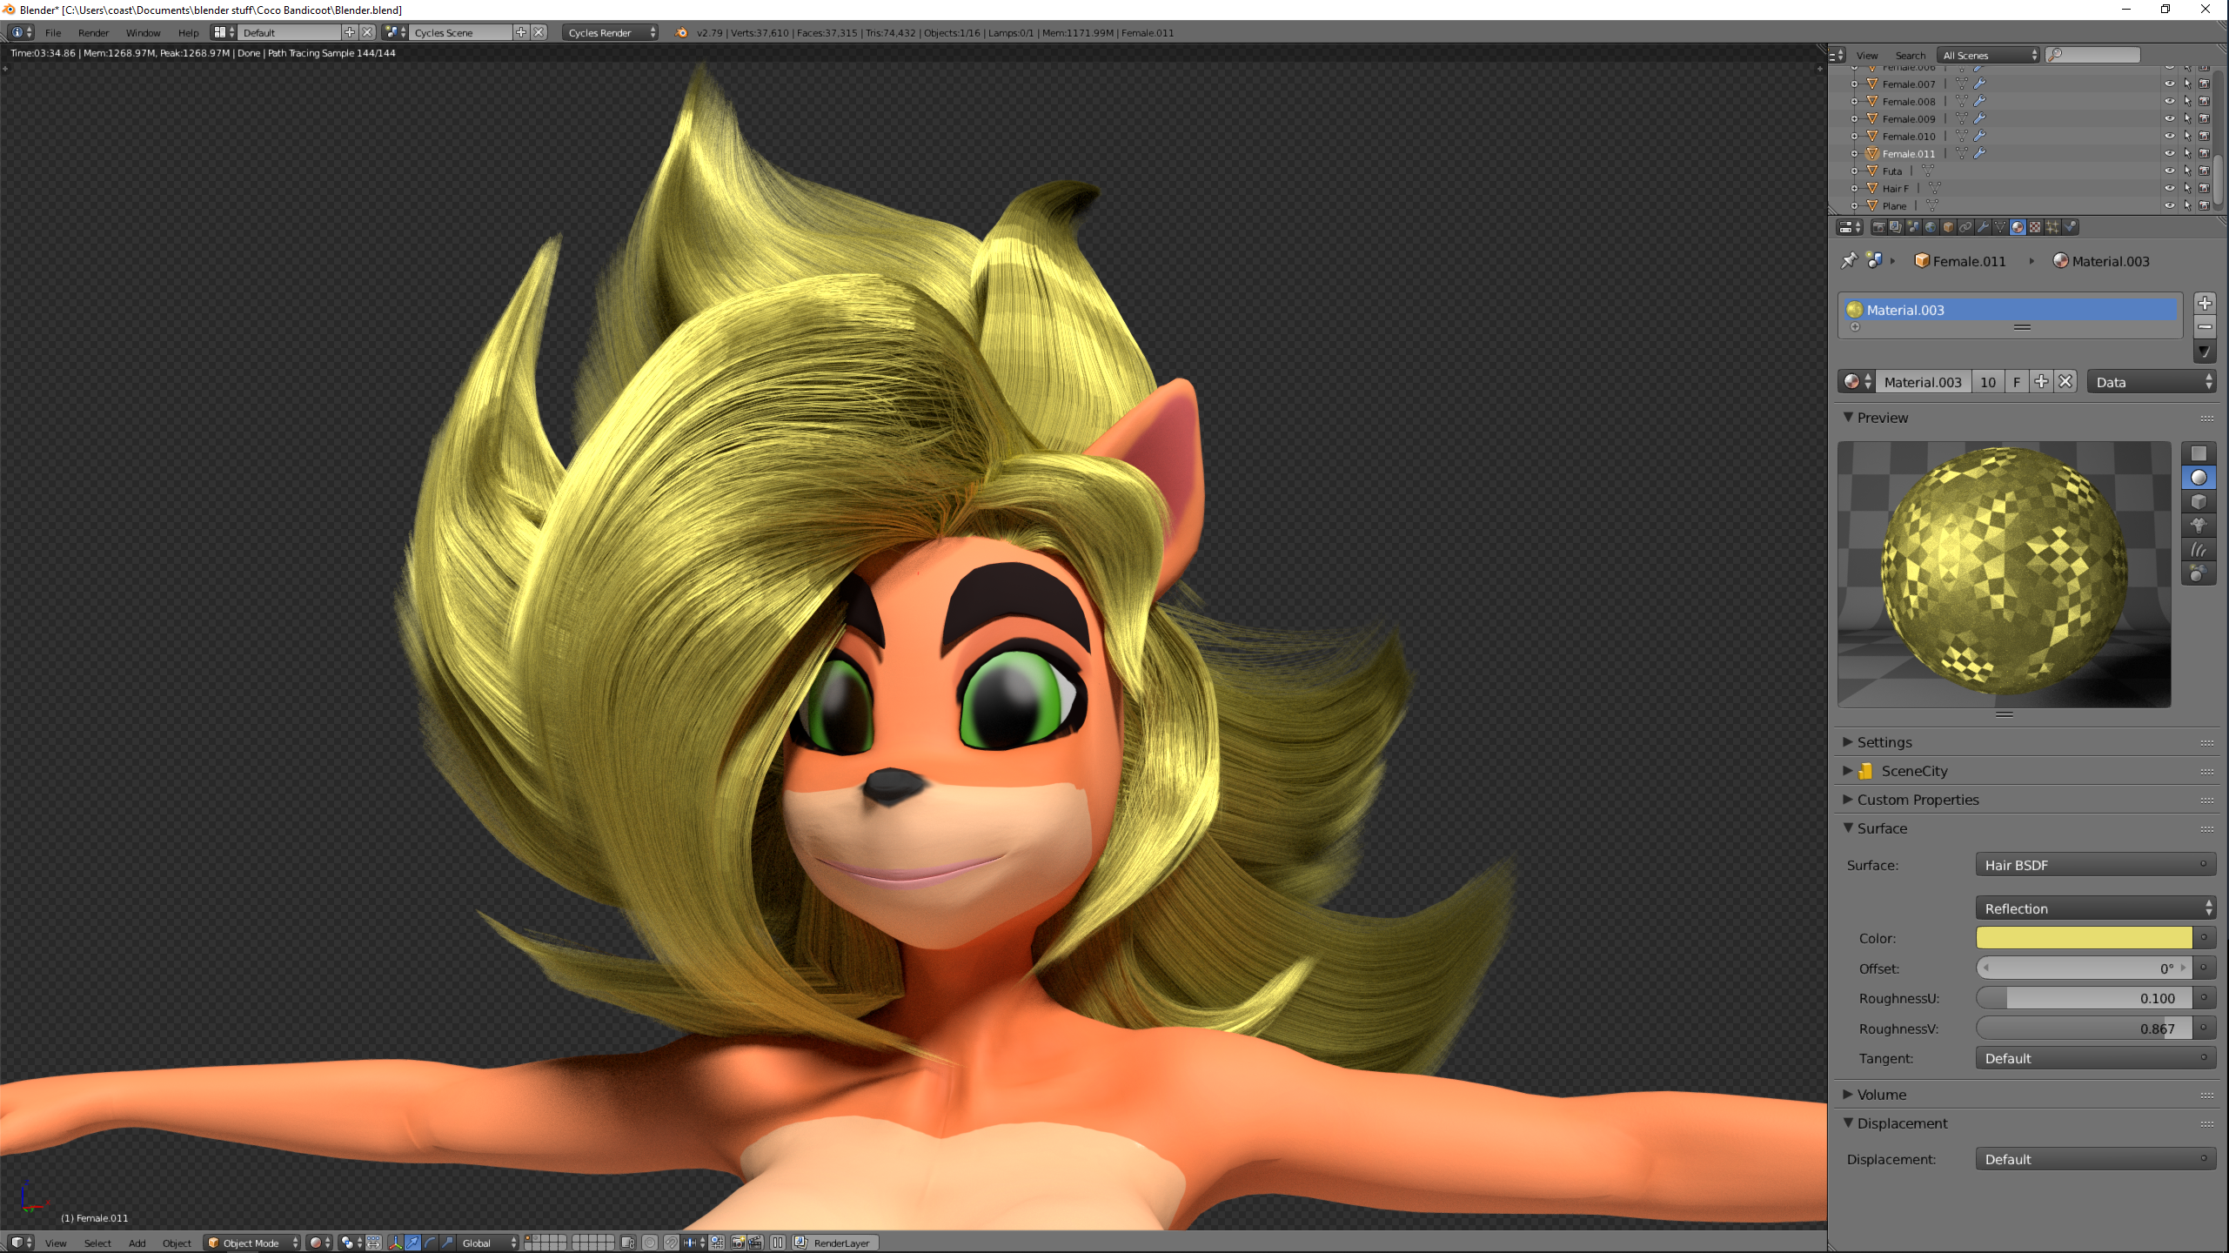Expand the Settings panel

tap(1884, 742)
